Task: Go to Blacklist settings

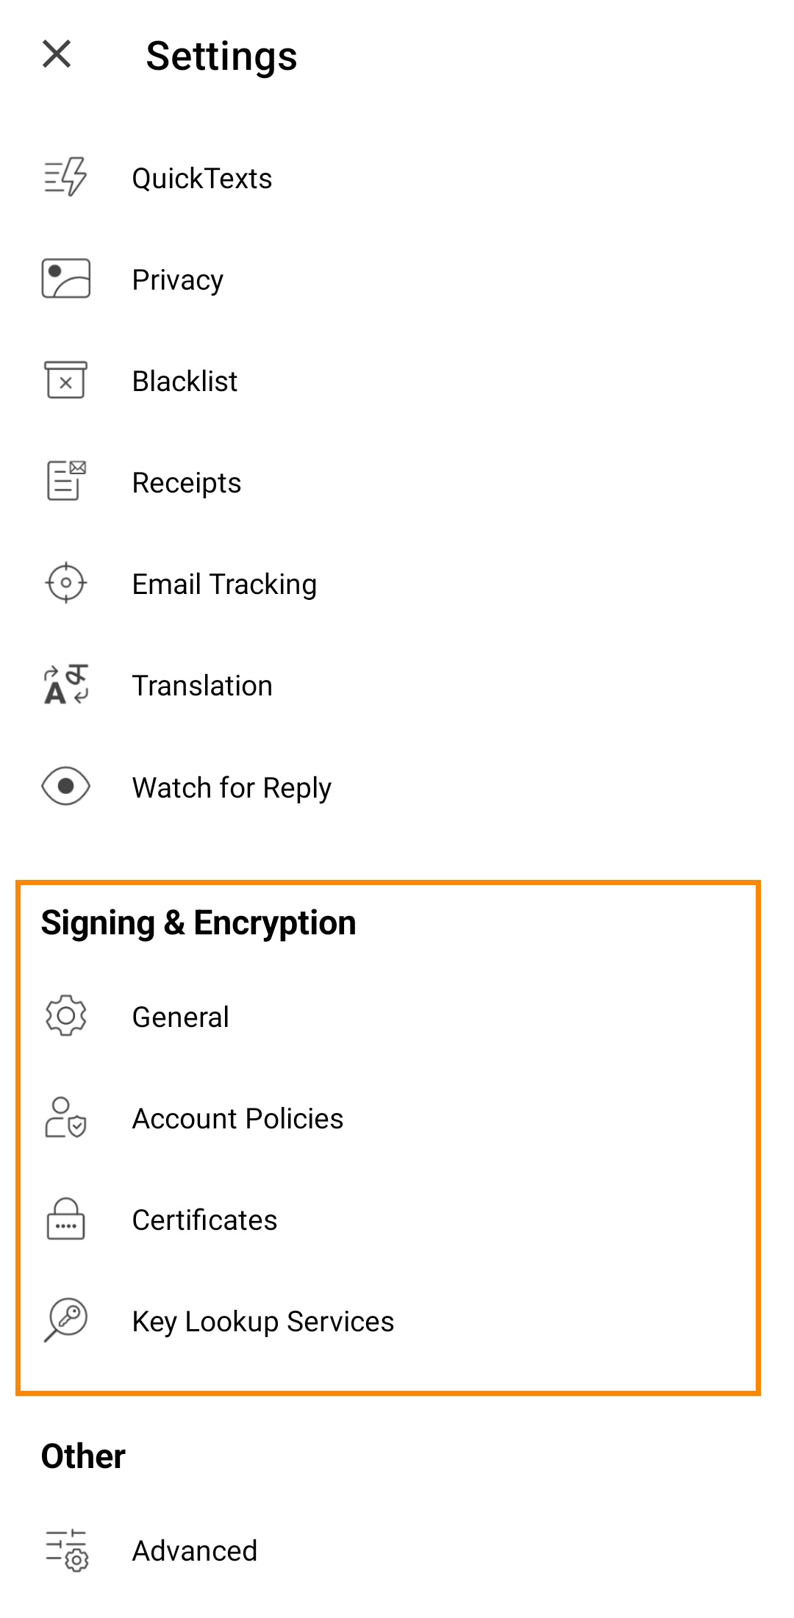Action: tap(397, 381)
